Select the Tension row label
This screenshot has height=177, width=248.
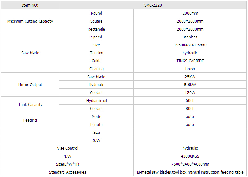click(96, 53)
